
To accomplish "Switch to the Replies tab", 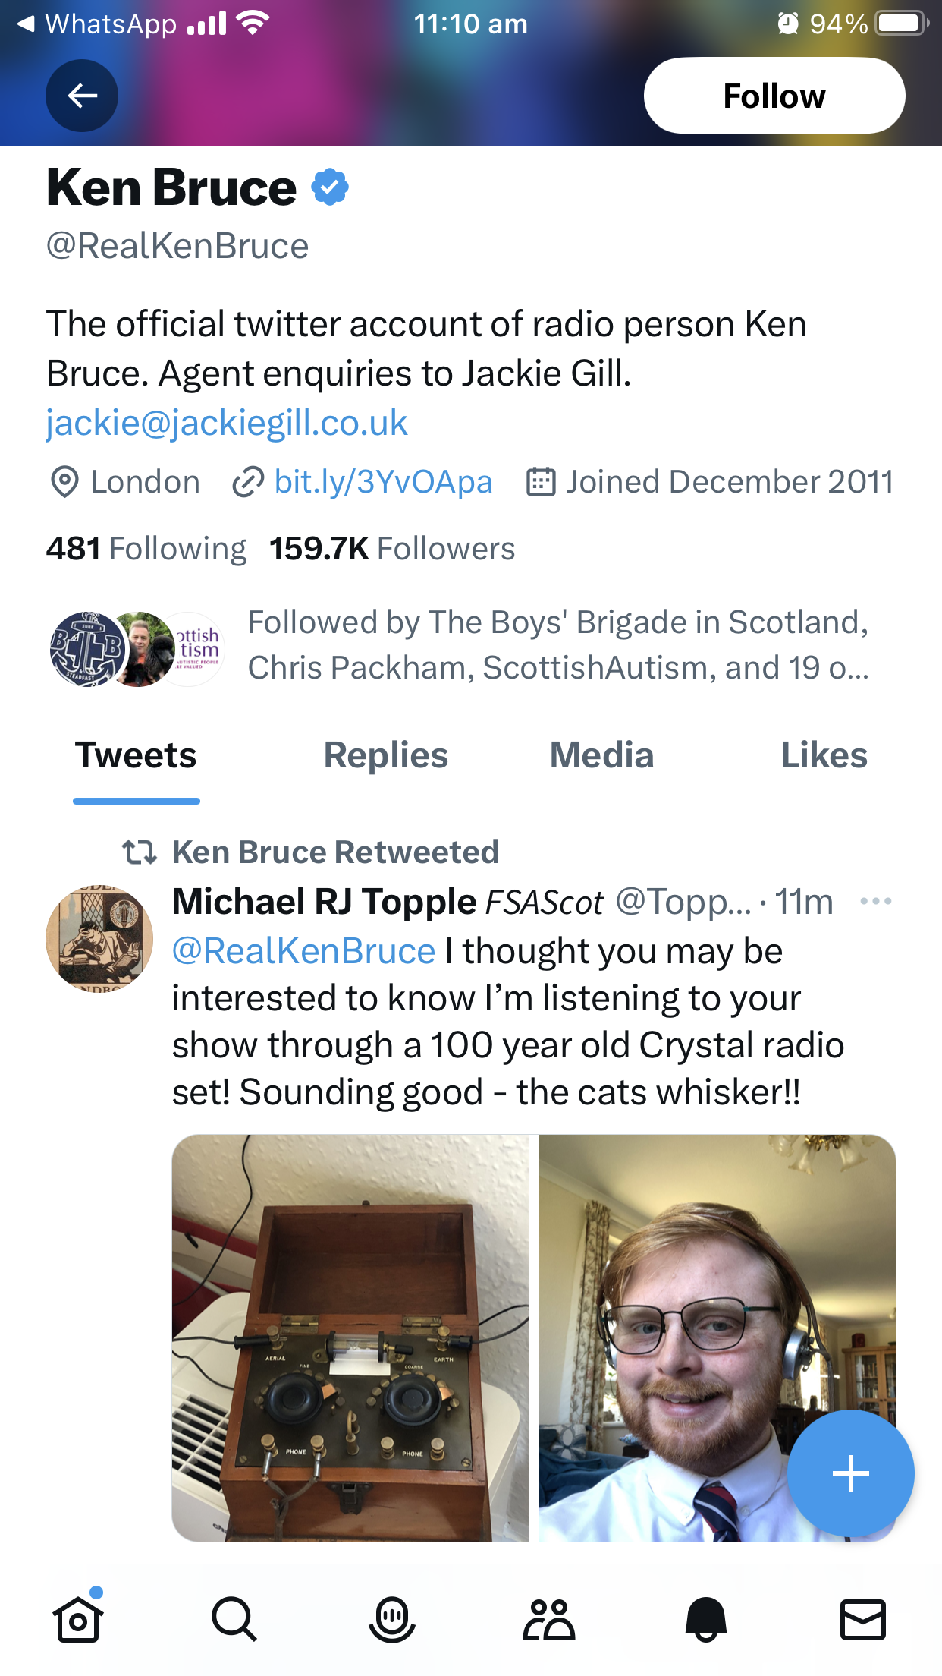I will 385,756.
